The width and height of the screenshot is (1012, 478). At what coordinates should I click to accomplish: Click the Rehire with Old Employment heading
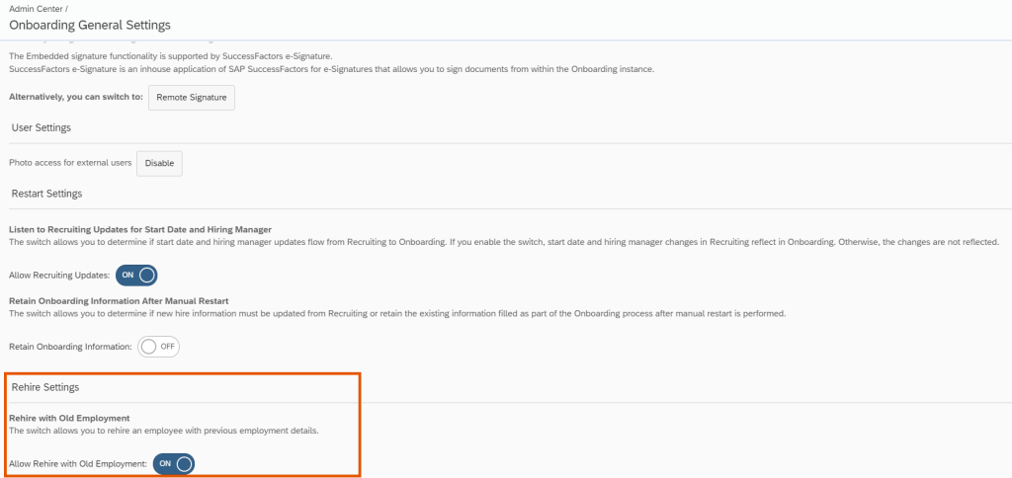pos(69,419)
